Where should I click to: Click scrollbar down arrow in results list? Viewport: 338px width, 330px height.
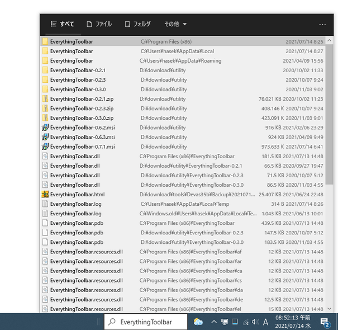tap(329, 309)
